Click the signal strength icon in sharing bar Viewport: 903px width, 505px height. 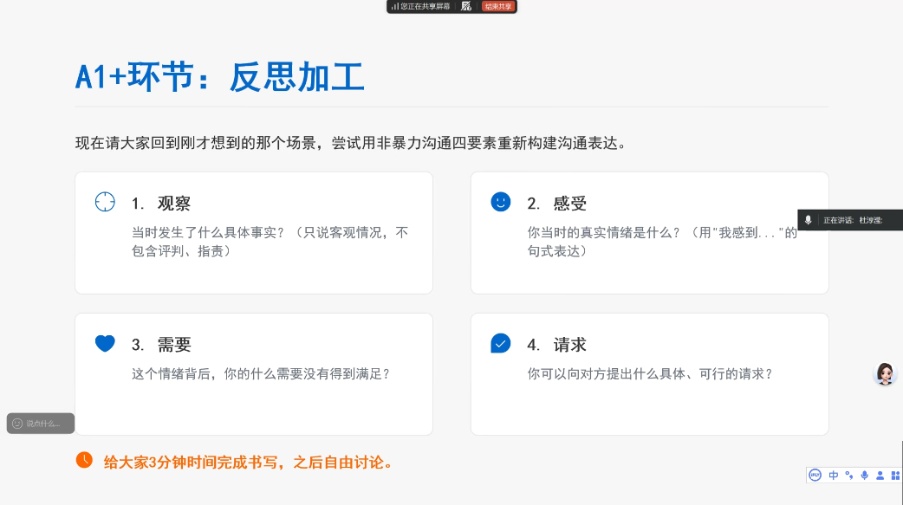[394, 6]
